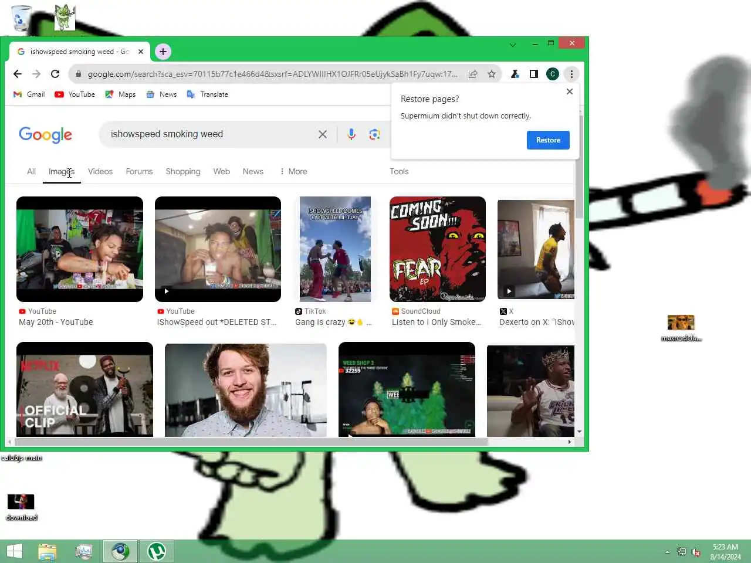The width and height of the screenshot is (751, 563).
Task: Toggle the side panel icon
Action: [x=533, y=74]
